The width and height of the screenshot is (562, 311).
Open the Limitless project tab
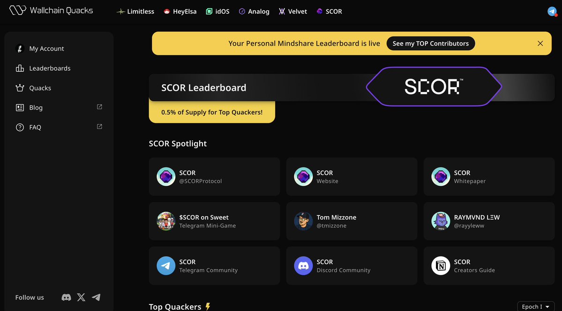(x=135, y=11)
